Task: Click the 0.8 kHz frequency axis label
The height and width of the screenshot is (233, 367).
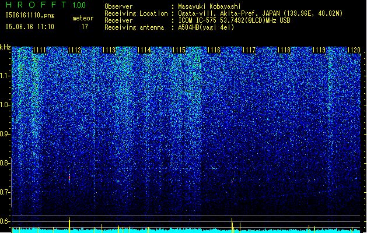Action: coord(5,163)
